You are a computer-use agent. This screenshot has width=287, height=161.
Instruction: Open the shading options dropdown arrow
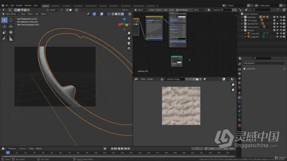click(x=126, y=14)
